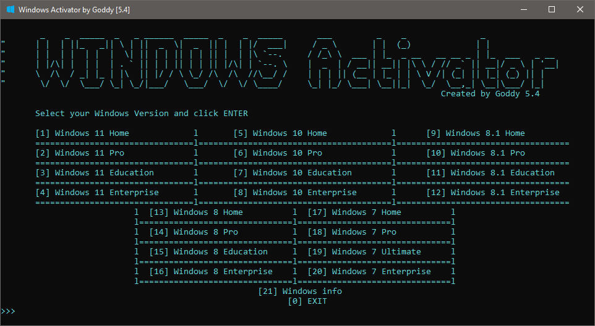Select the '[9] Windows 8.1 Home' entry
The image size is (595, 326).
click(476, 133)
